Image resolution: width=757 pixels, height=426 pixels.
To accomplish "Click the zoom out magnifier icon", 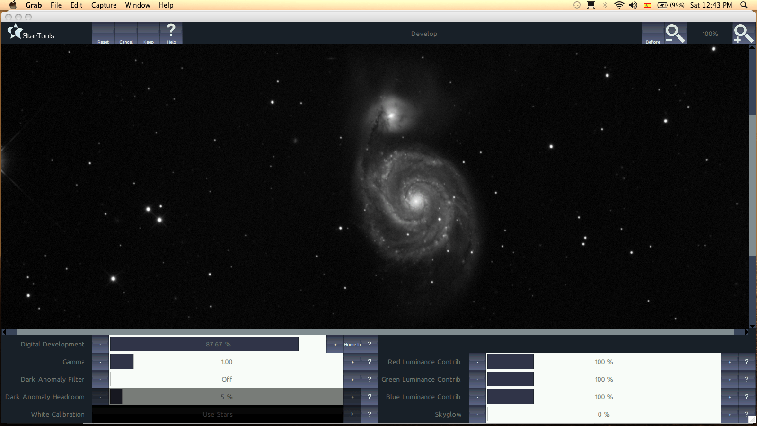I will [675, 34].
